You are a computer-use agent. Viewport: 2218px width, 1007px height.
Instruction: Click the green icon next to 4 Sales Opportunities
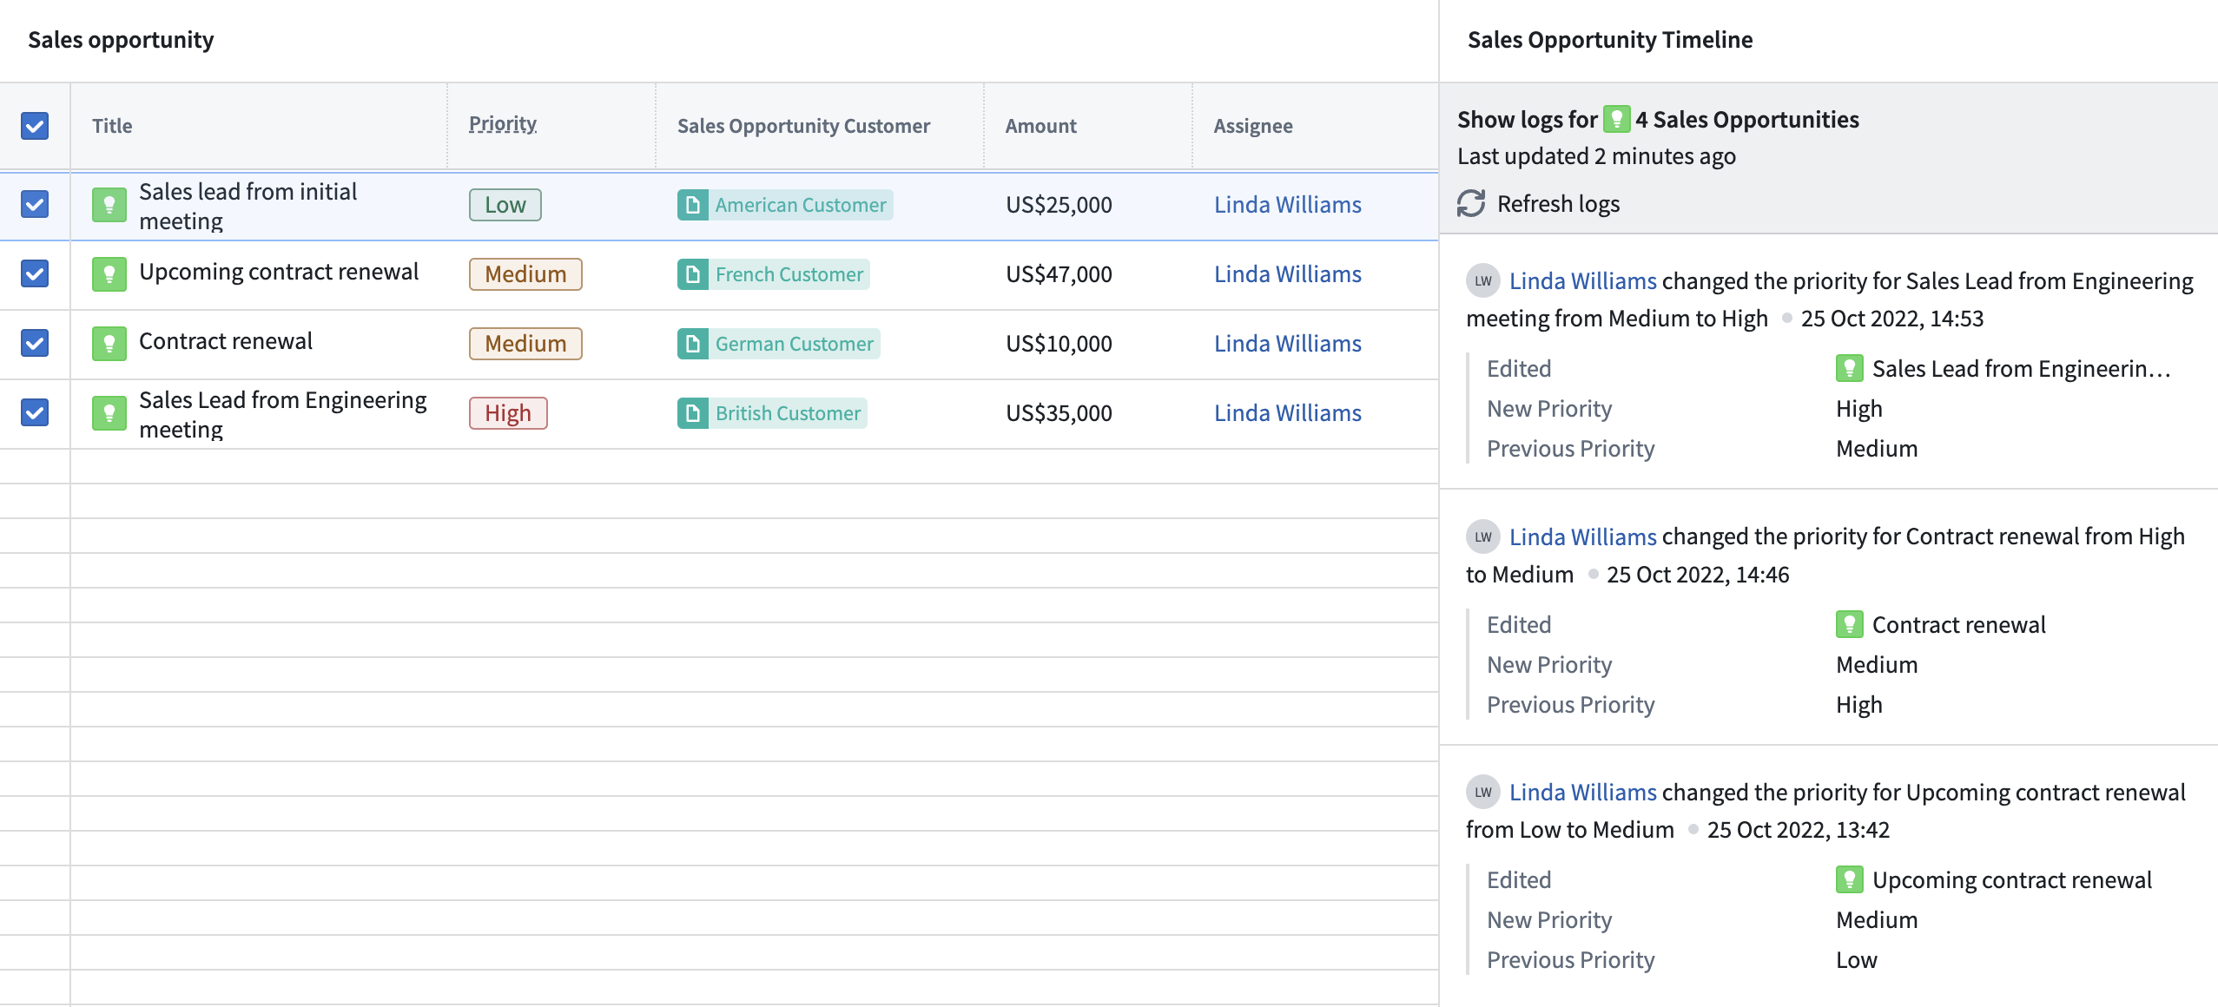tap(1616, 119)
